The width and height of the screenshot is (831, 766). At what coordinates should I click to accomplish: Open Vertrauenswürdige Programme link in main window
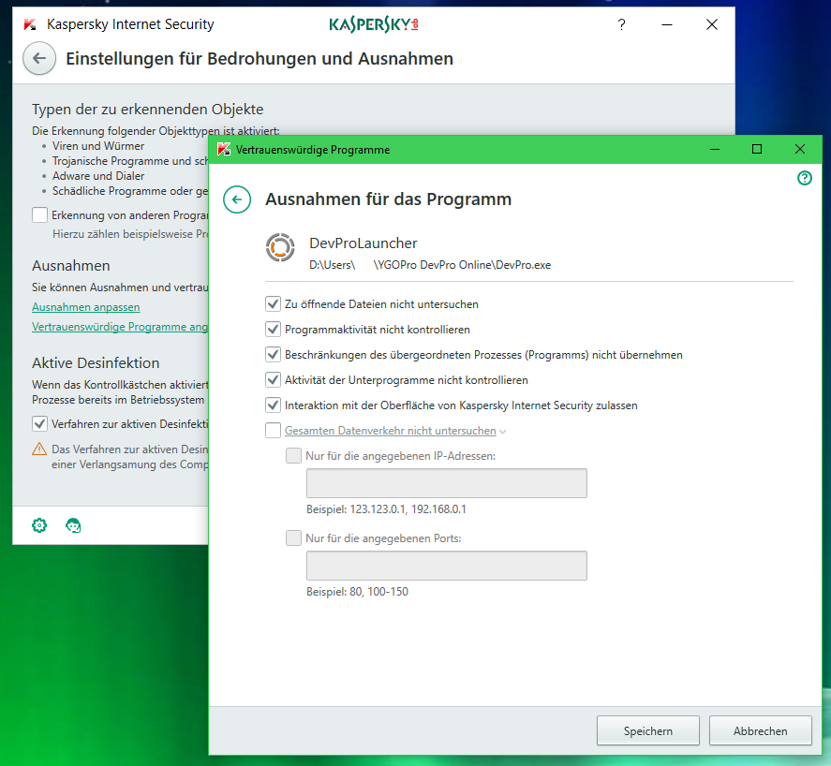point(120,327)
